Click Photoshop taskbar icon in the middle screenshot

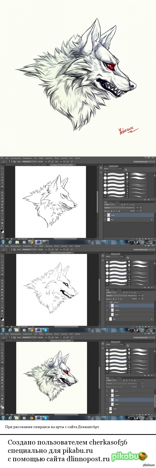38,330
